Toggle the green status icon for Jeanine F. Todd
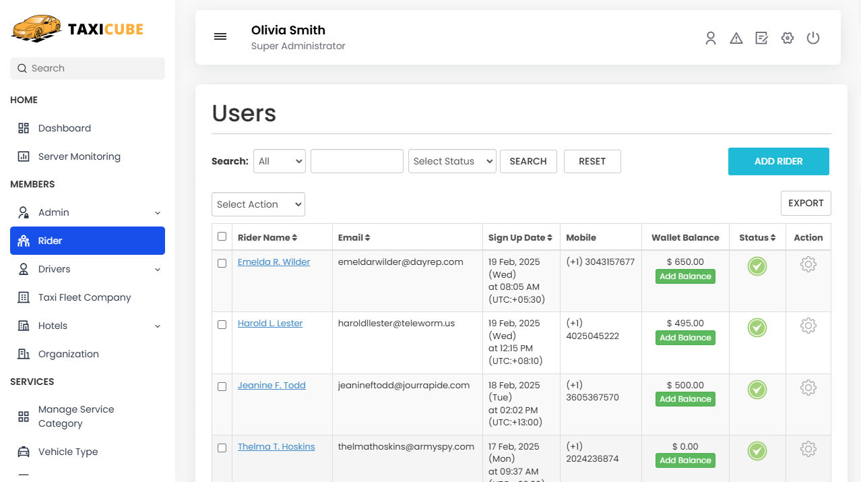861x482 pixels. click(x=757, y=390)
